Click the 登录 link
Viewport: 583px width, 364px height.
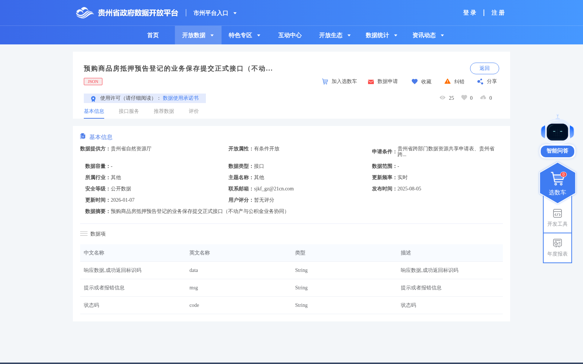(470, 13)
